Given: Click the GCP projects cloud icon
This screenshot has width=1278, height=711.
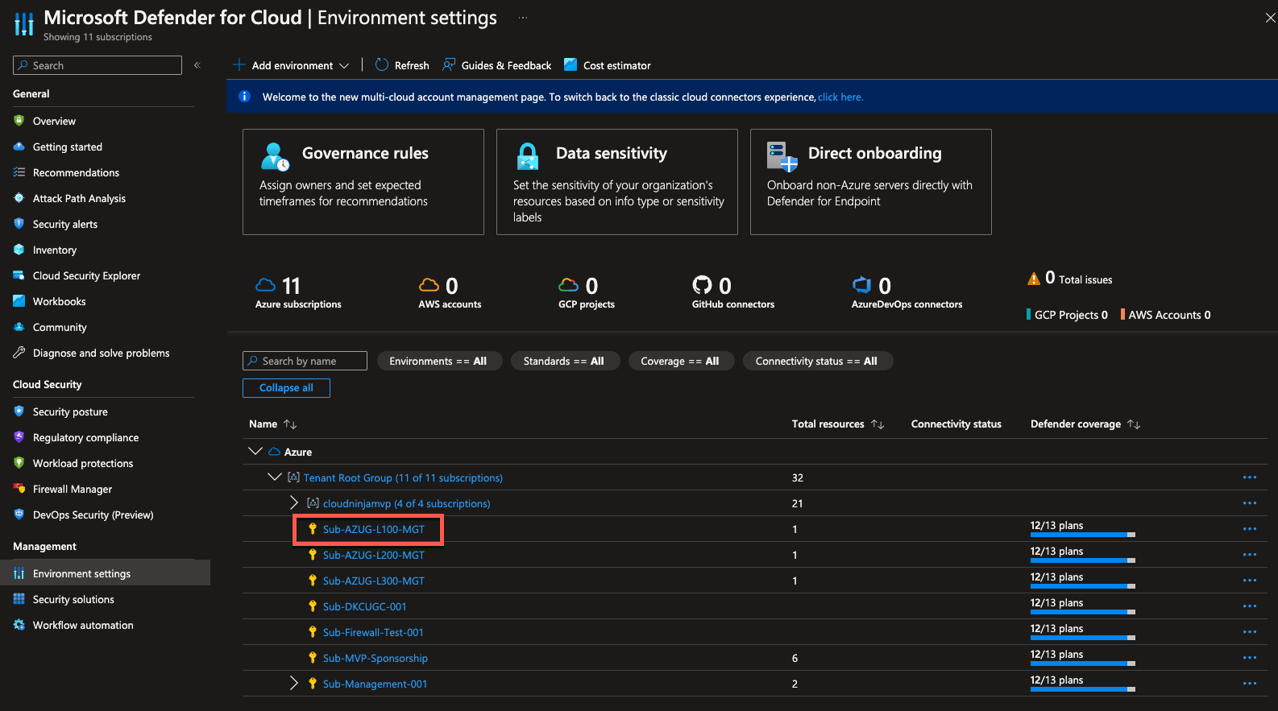Looking at the screenshot, I should tap(568, 285).
